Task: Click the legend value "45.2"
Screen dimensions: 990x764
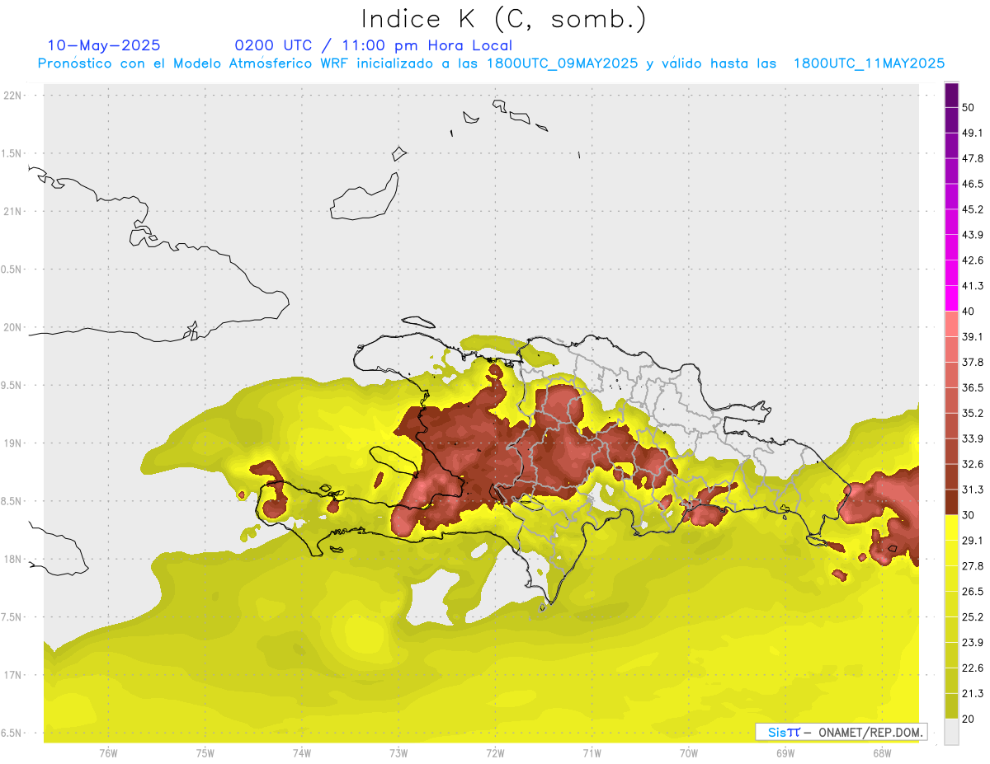Action: point(972,209)
